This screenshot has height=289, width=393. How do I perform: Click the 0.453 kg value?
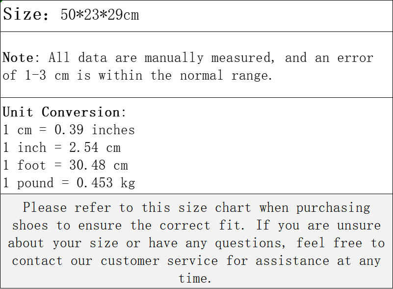[x=106, y=183]
